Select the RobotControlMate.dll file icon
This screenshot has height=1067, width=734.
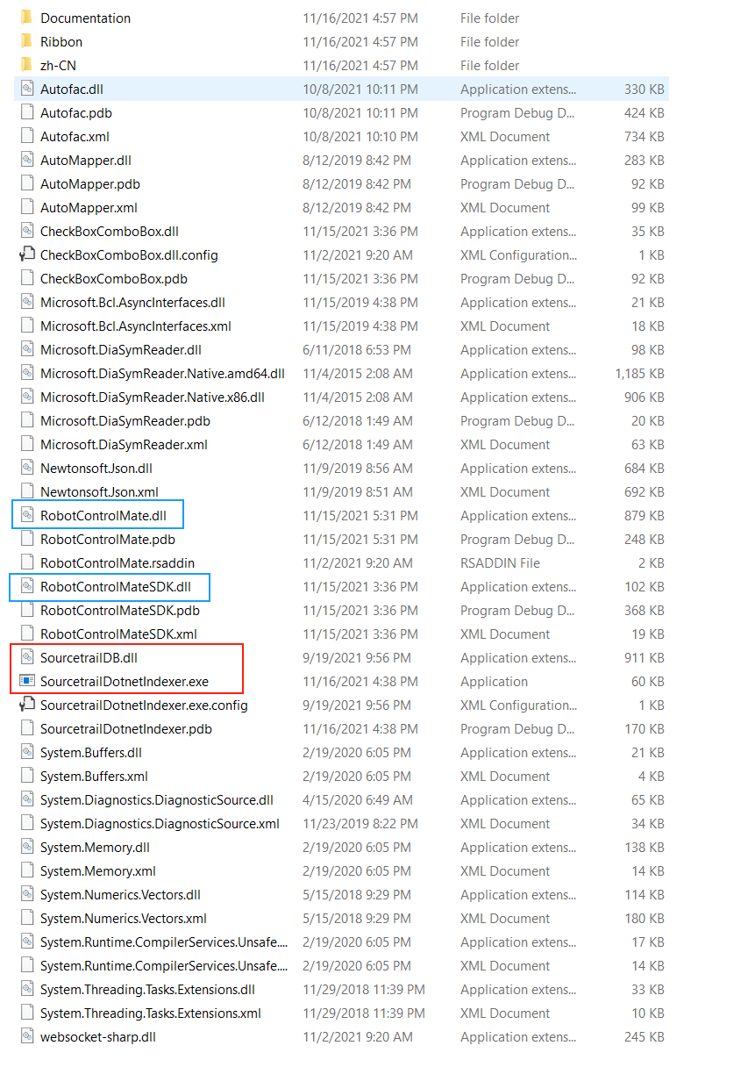(x=27, y=515)
